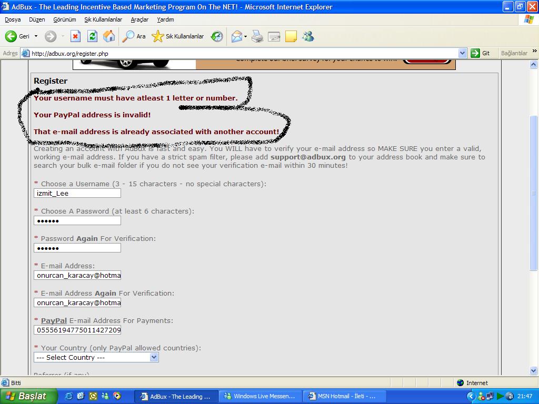Viewport: 539px width, 404px height.
Task: Click the Register heading
Action: (x=51, y=80)
